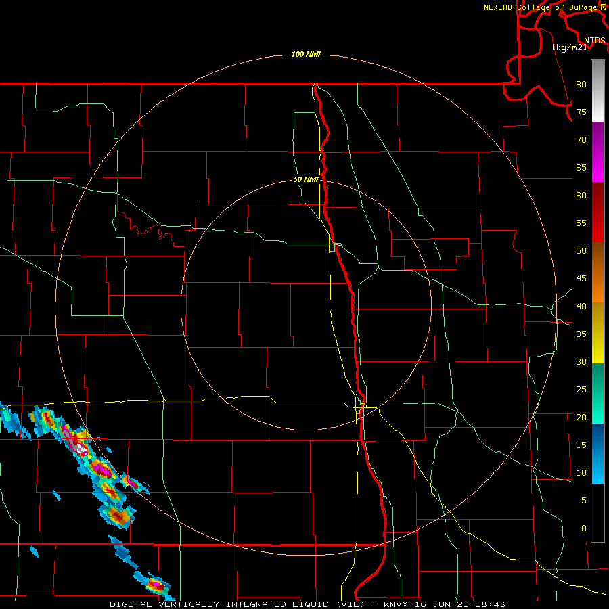Screen dimensions: 609x609
Task: Click the 16 JUN 25 date in caption
Action: (x=442, y=604)
